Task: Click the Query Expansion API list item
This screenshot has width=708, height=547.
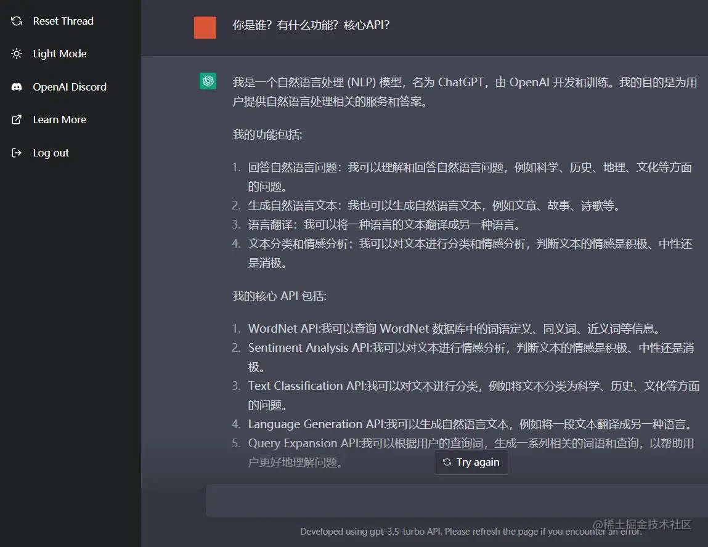Action: coord(471,453)
